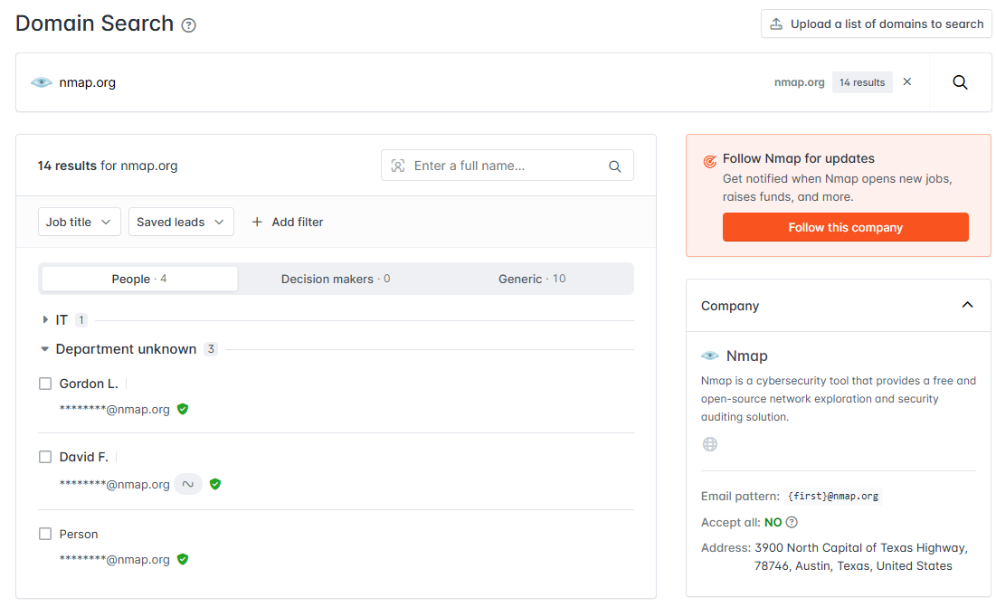Search the full name with the magnifier icon
Image resolution: width=996 pixels, height=607 pixels.
pos(615,166)
